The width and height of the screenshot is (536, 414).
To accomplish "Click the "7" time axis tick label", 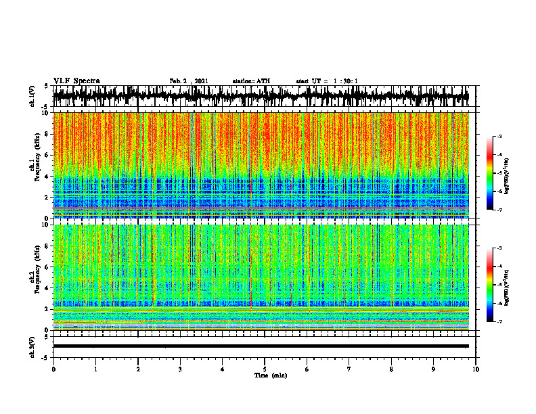I will coord(349,369).
